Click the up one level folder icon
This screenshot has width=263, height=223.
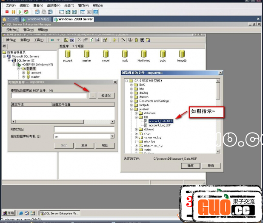point(66,40)
